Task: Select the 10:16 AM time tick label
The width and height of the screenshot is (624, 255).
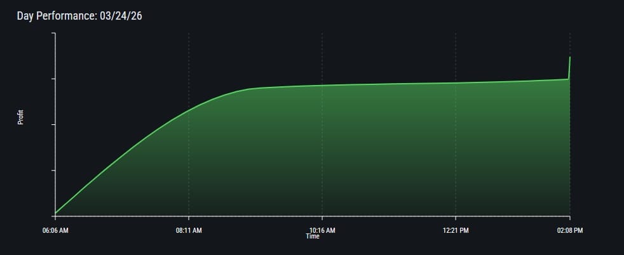Action: pos(322,230)
